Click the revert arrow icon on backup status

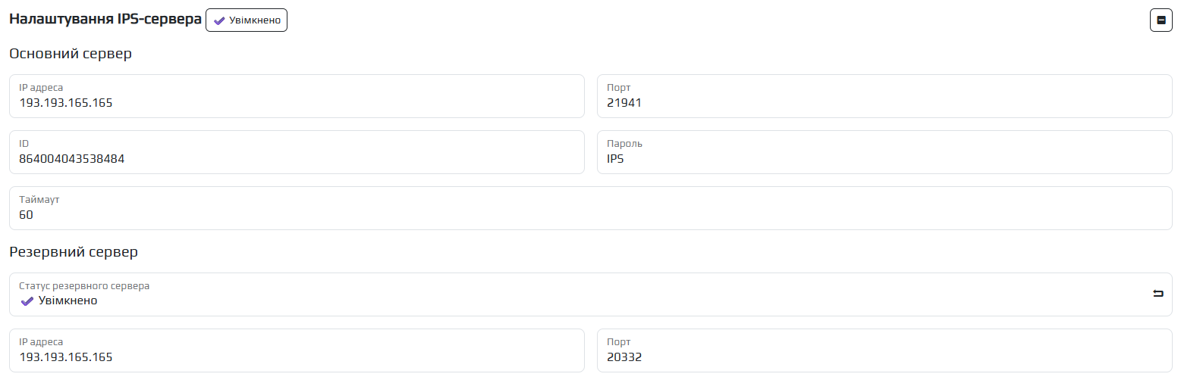point(1157,294)
